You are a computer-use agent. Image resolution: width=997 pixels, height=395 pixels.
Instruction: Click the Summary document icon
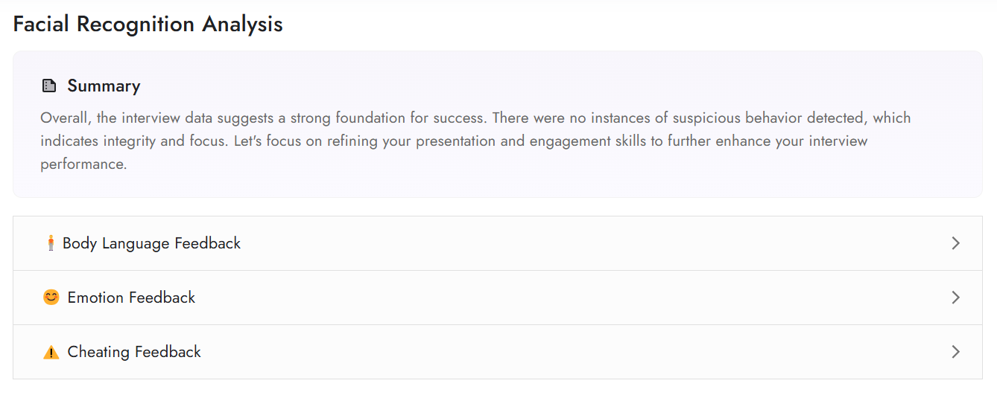coord(49,86)
